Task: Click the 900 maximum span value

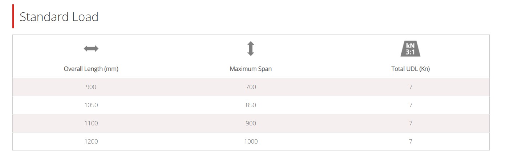Action: coord(251,123)
